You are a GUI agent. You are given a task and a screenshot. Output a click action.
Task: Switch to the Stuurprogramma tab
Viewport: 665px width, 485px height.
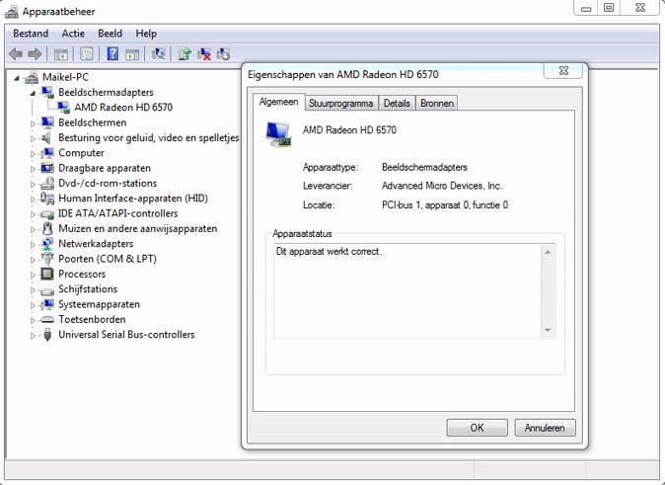tap(341, 103)
